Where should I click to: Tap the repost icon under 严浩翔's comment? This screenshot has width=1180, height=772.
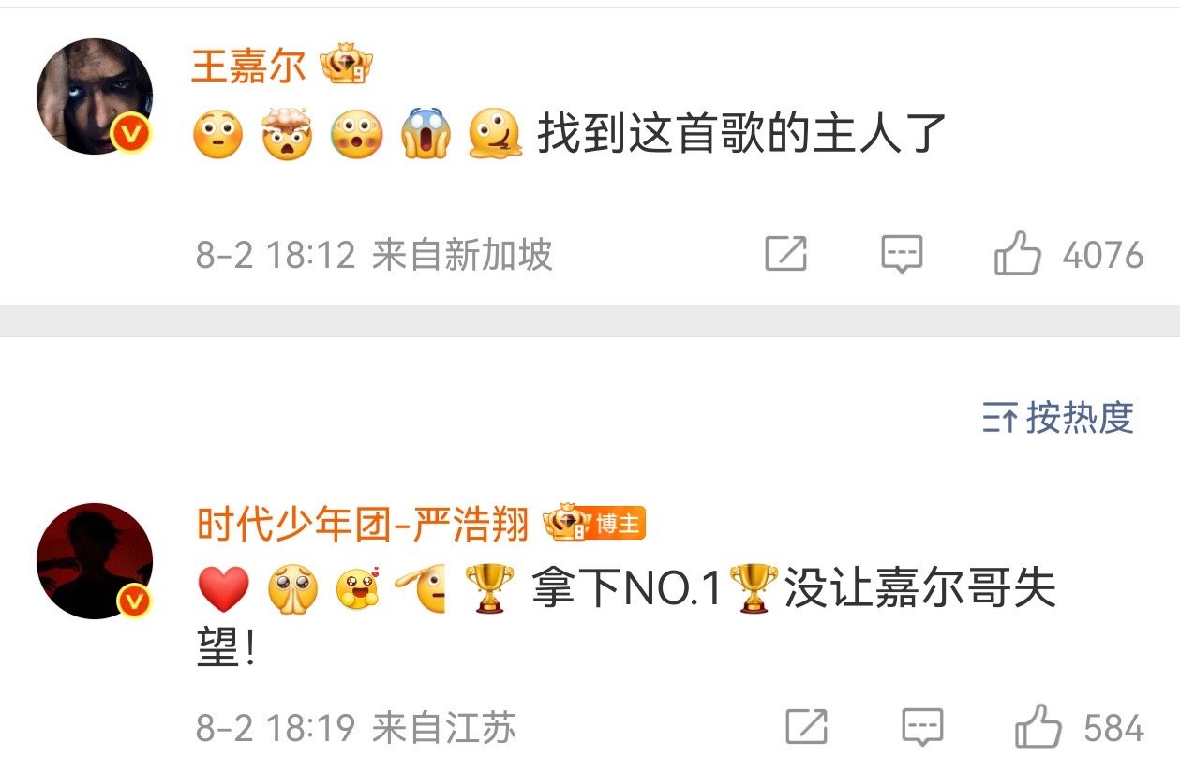coord(806,727)
